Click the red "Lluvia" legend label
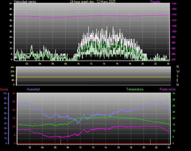 tap(4, 89)
